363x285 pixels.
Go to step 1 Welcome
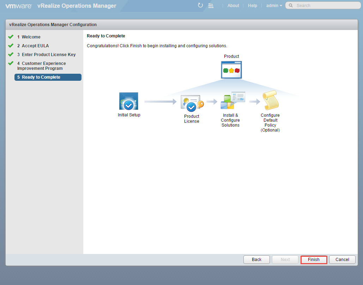(x=31, y=37)
